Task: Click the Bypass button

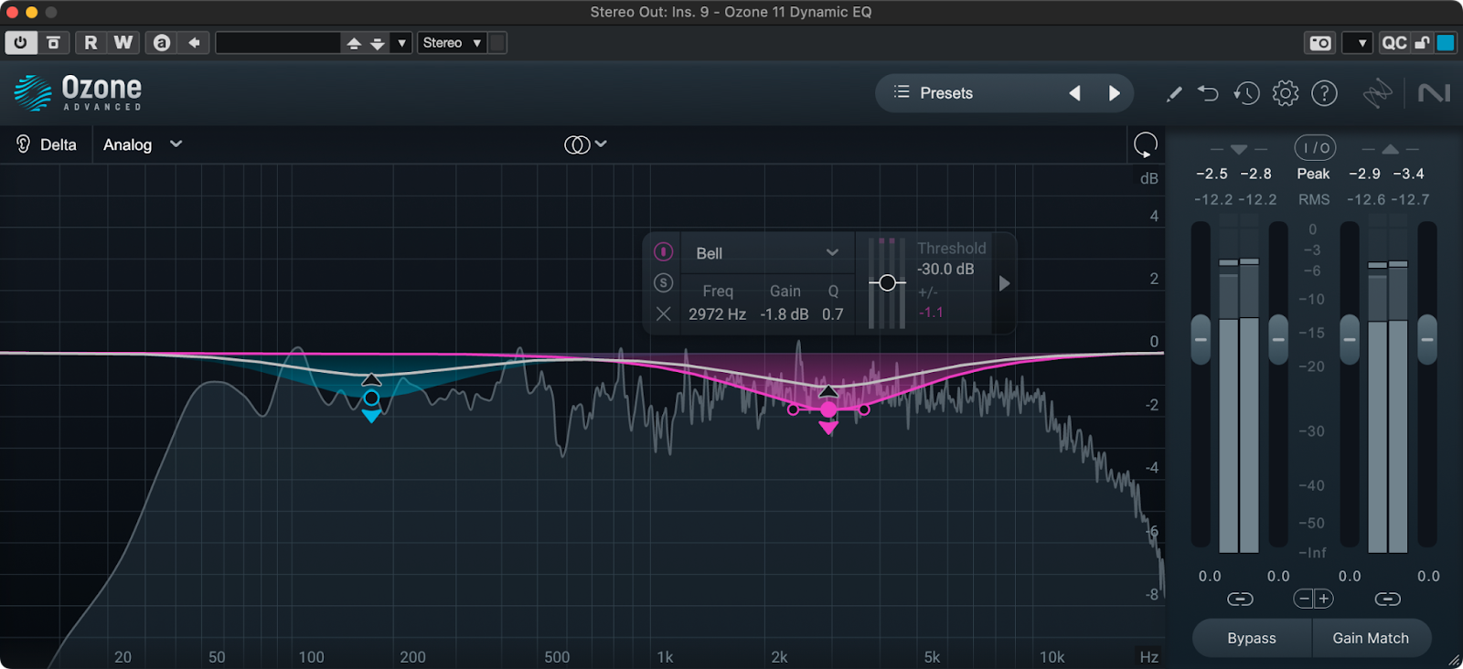Action: pyautogui.click(x=1251, y=638)
